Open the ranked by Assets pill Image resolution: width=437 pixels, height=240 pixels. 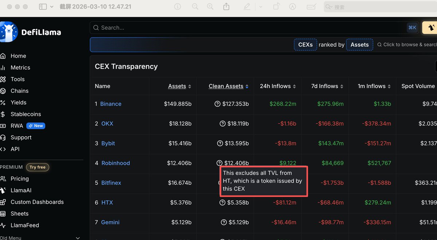click(x=359, y=45)
